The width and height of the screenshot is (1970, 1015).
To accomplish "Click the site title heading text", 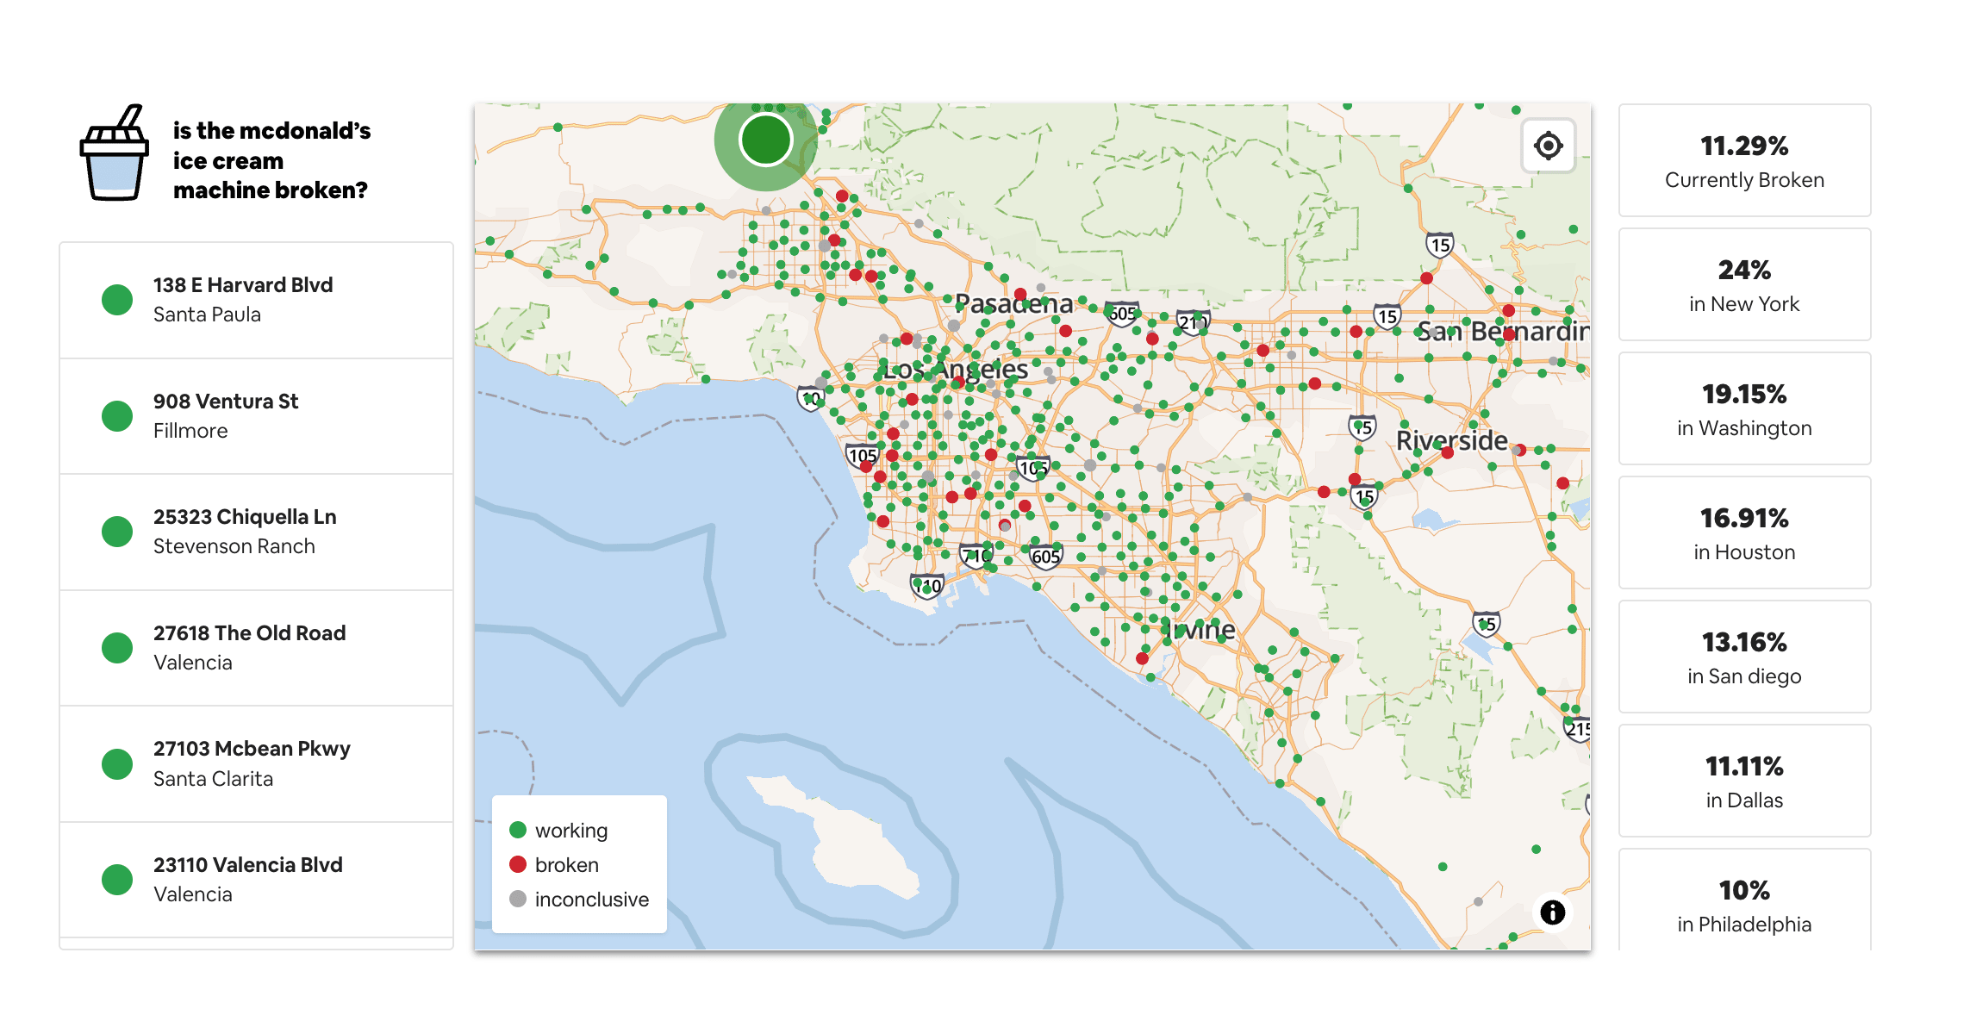I will point(271,160).
